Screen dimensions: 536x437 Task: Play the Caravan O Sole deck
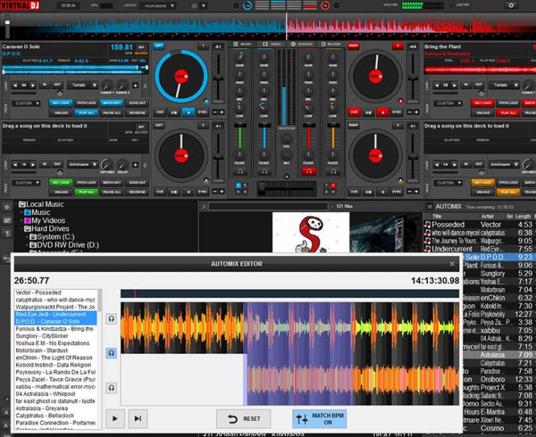point(188,112)
